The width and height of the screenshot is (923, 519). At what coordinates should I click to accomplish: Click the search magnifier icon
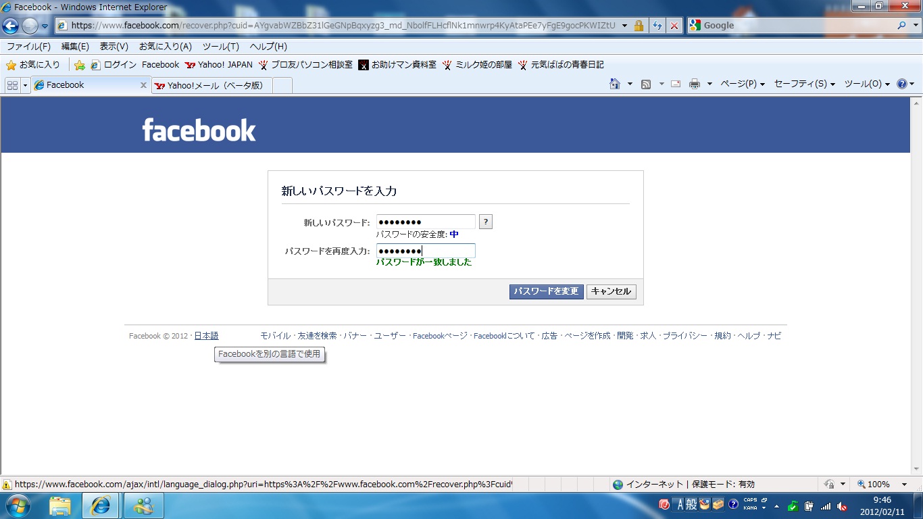pyautogui.click(x=901, y=26)
